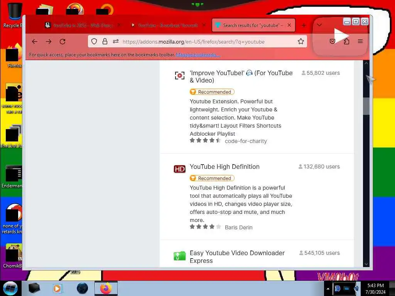Open the Enderman desktop icon
The image size is (395, 296).
(x=12, y=177)
